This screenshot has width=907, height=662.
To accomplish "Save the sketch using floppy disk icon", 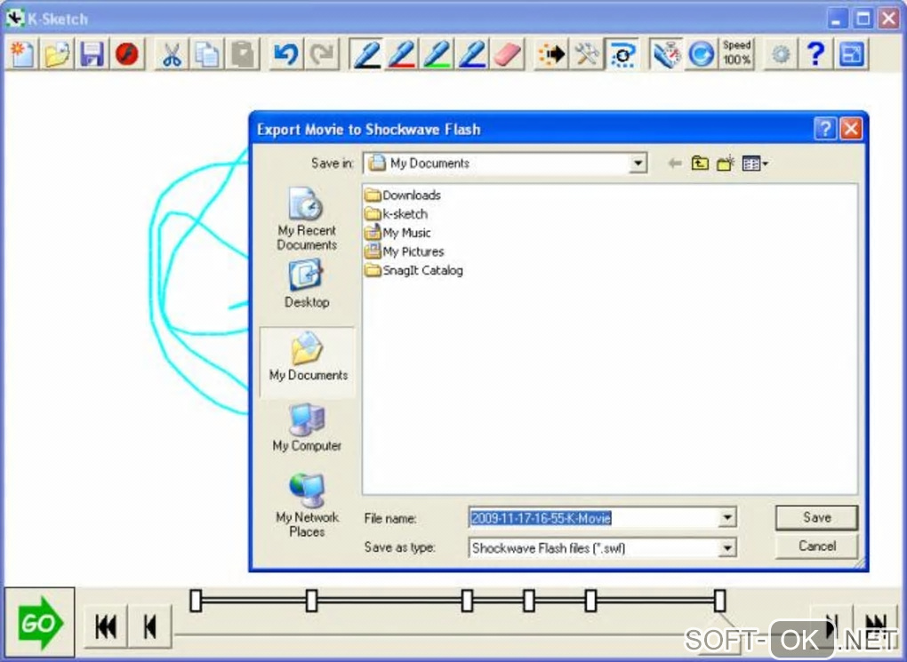I will click(92, 55).
